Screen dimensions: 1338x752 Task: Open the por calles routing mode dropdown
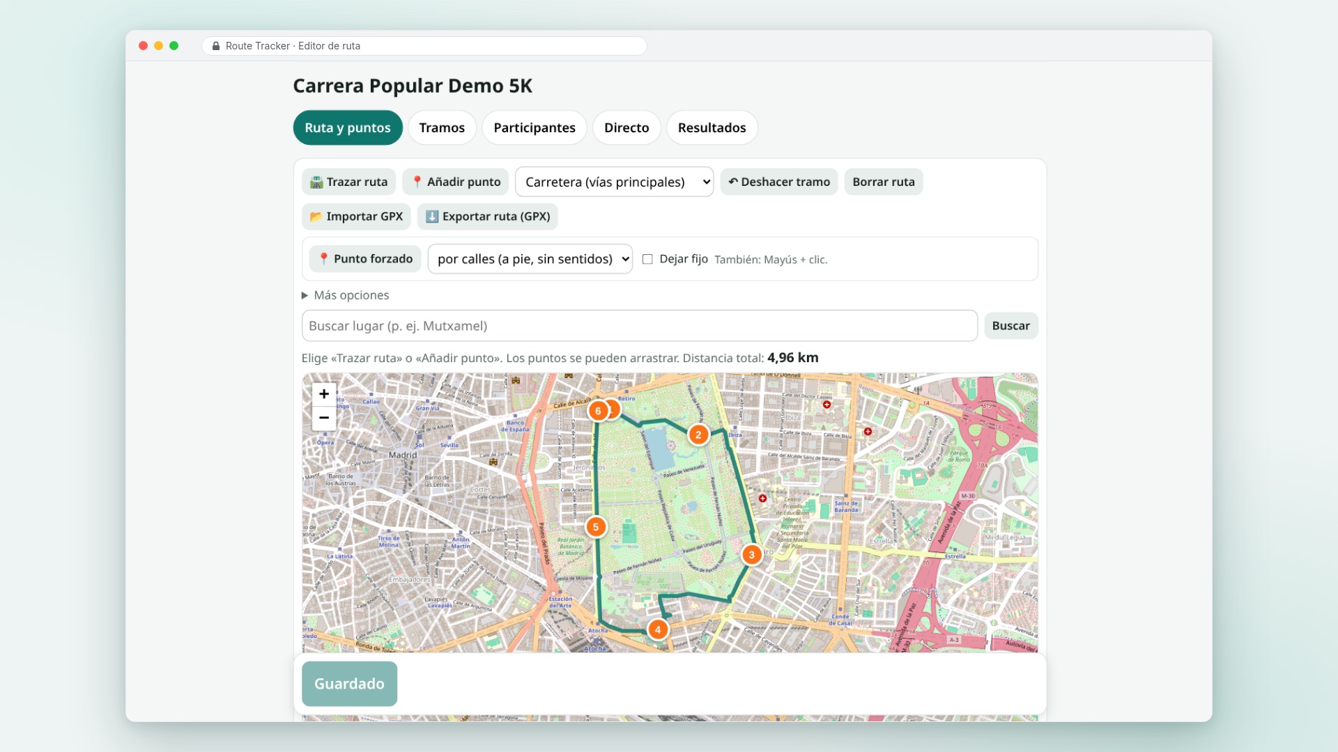click(530, 259)
